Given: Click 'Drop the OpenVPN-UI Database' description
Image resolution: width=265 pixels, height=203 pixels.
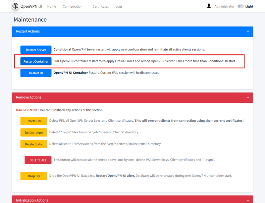Looking at the screenshot, I should tap(140, 175).
